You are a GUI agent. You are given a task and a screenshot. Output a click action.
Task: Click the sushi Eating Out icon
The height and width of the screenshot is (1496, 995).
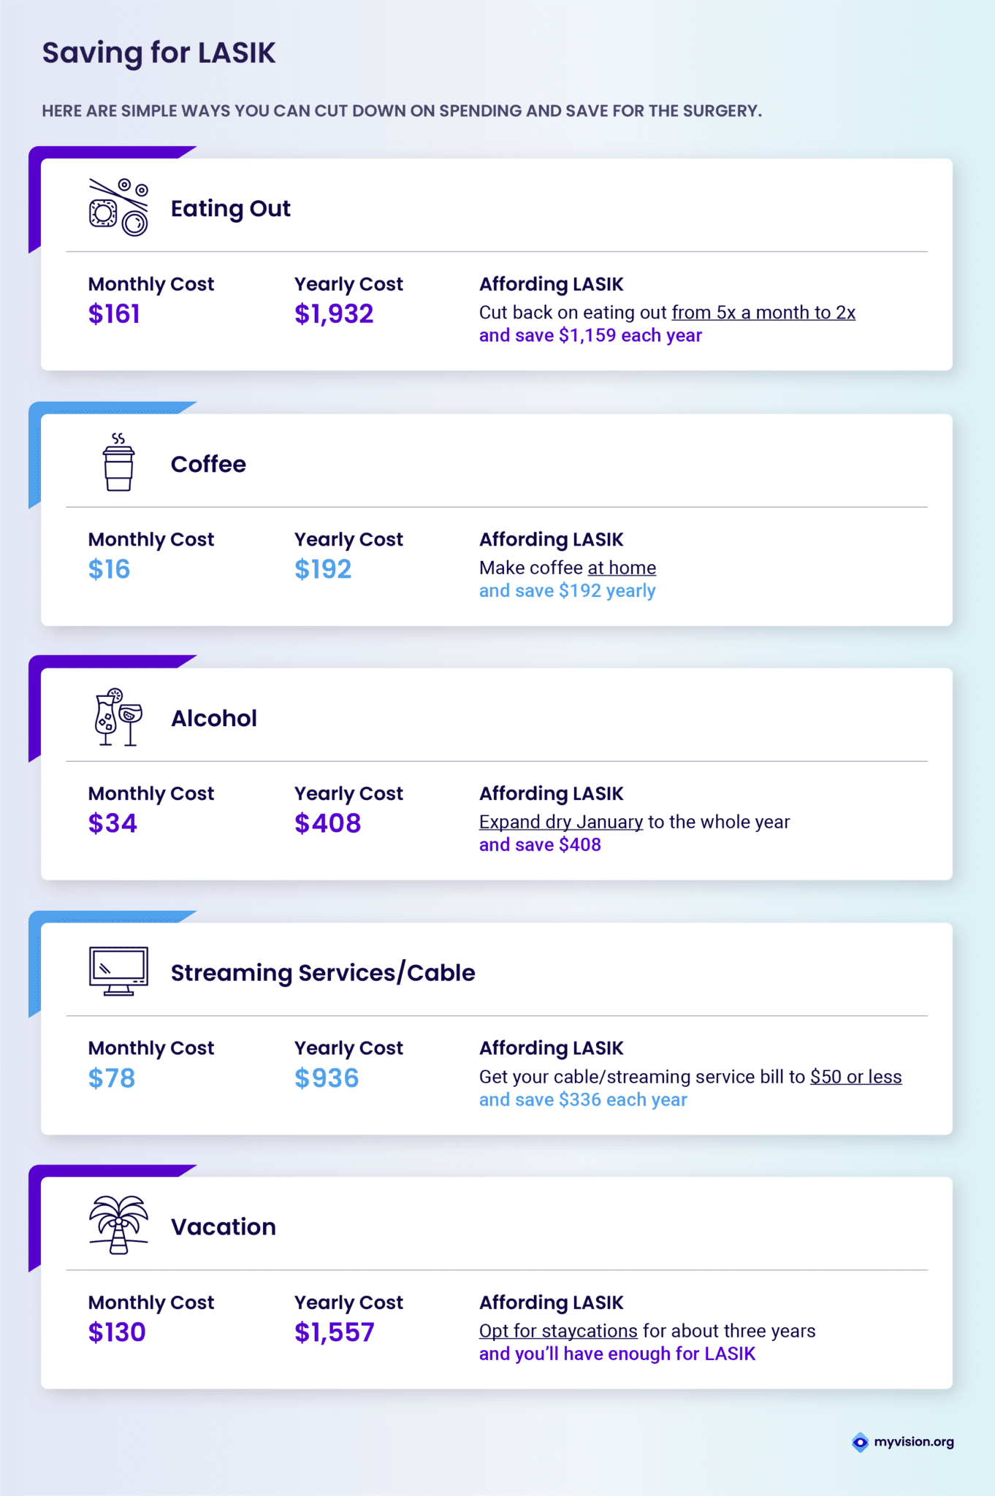coord(118,207)
